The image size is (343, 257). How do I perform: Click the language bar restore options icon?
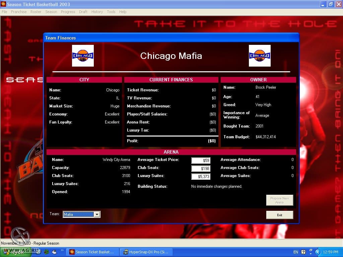coord(311,250)
